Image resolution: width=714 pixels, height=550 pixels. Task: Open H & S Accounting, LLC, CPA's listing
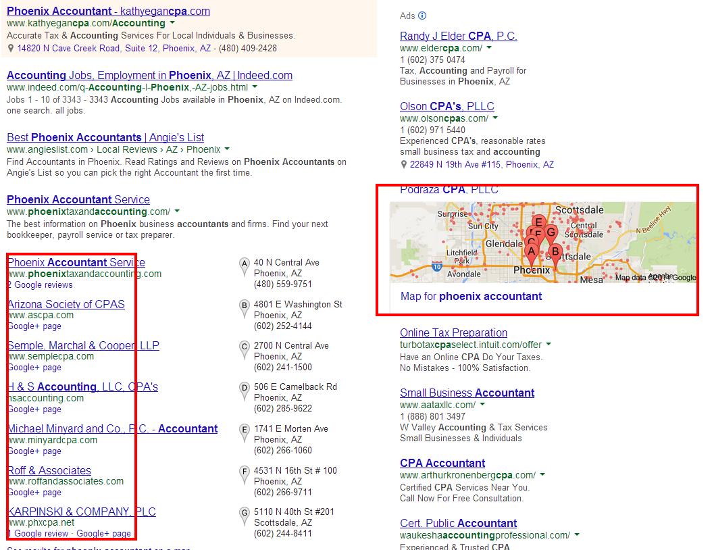pos(83,386)
